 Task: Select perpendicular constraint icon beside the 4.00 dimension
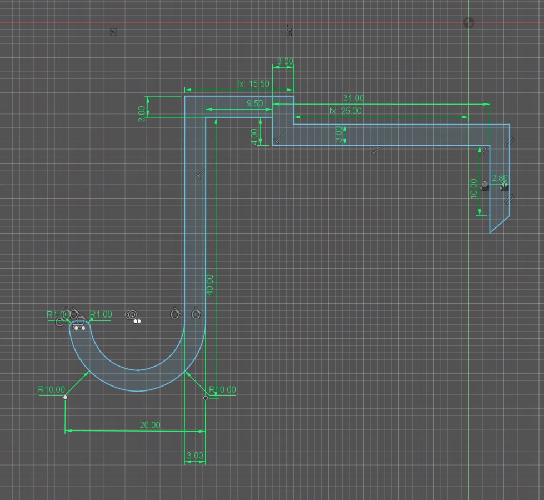click(278, 139)
